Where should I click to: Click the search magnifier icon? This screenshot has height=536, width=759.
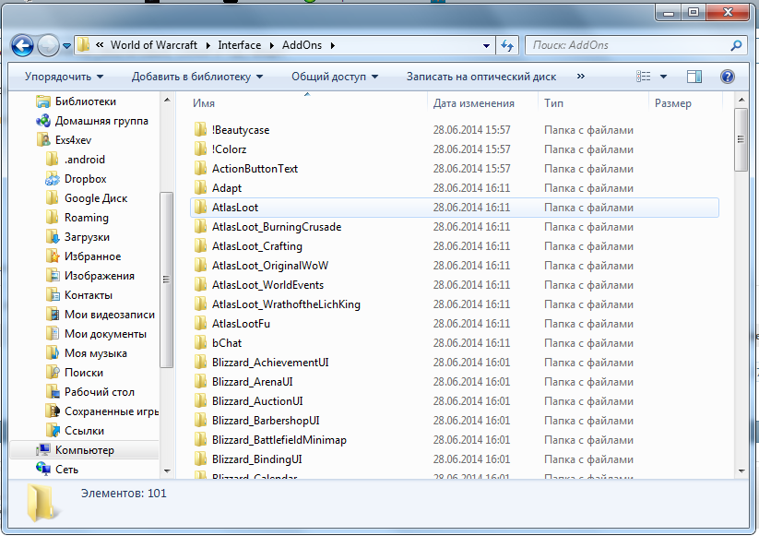736,45
